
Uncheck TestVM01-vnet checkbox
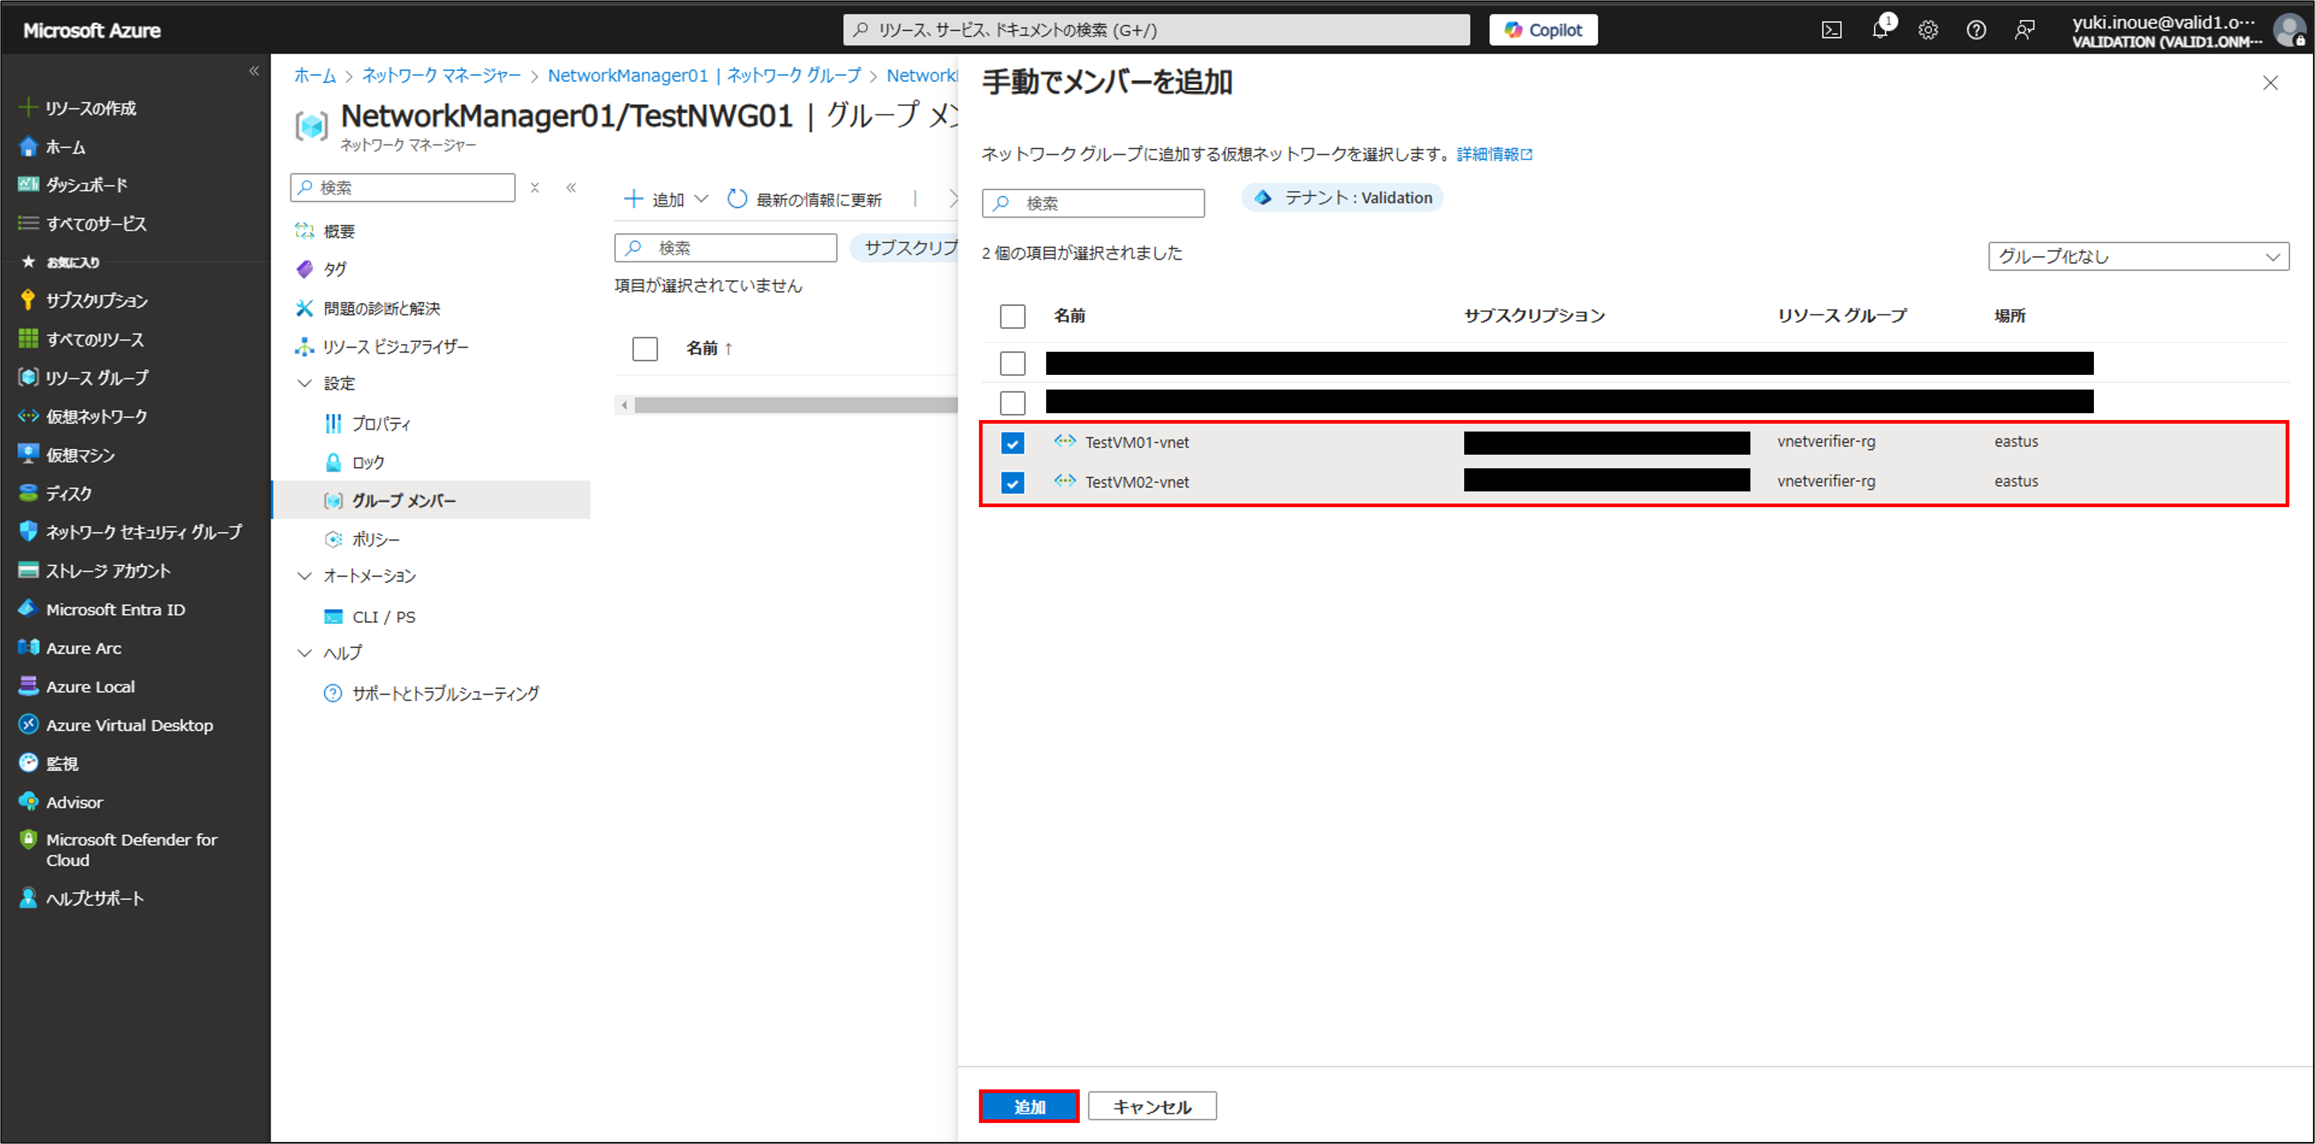1012,443
